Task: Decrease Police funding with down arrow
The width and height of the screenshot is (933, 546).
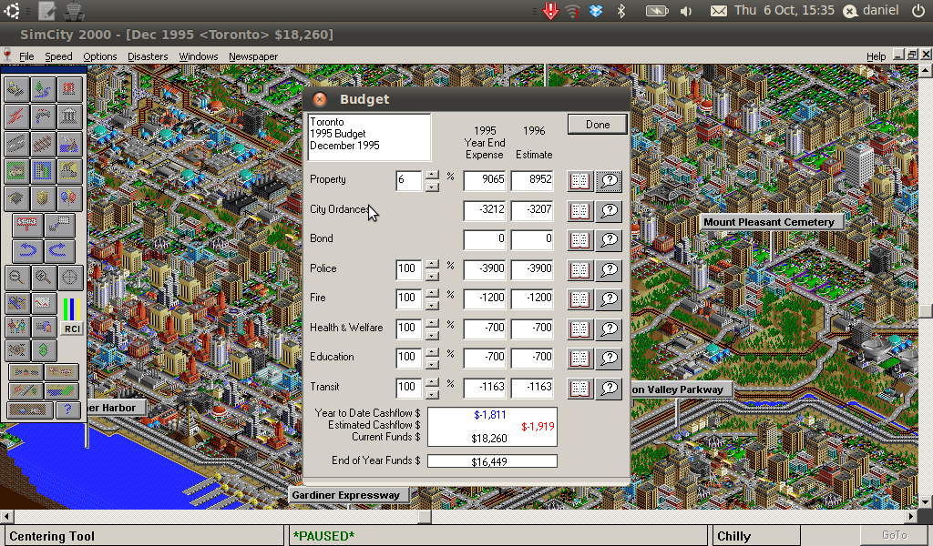Action: [x=433, y=276]
